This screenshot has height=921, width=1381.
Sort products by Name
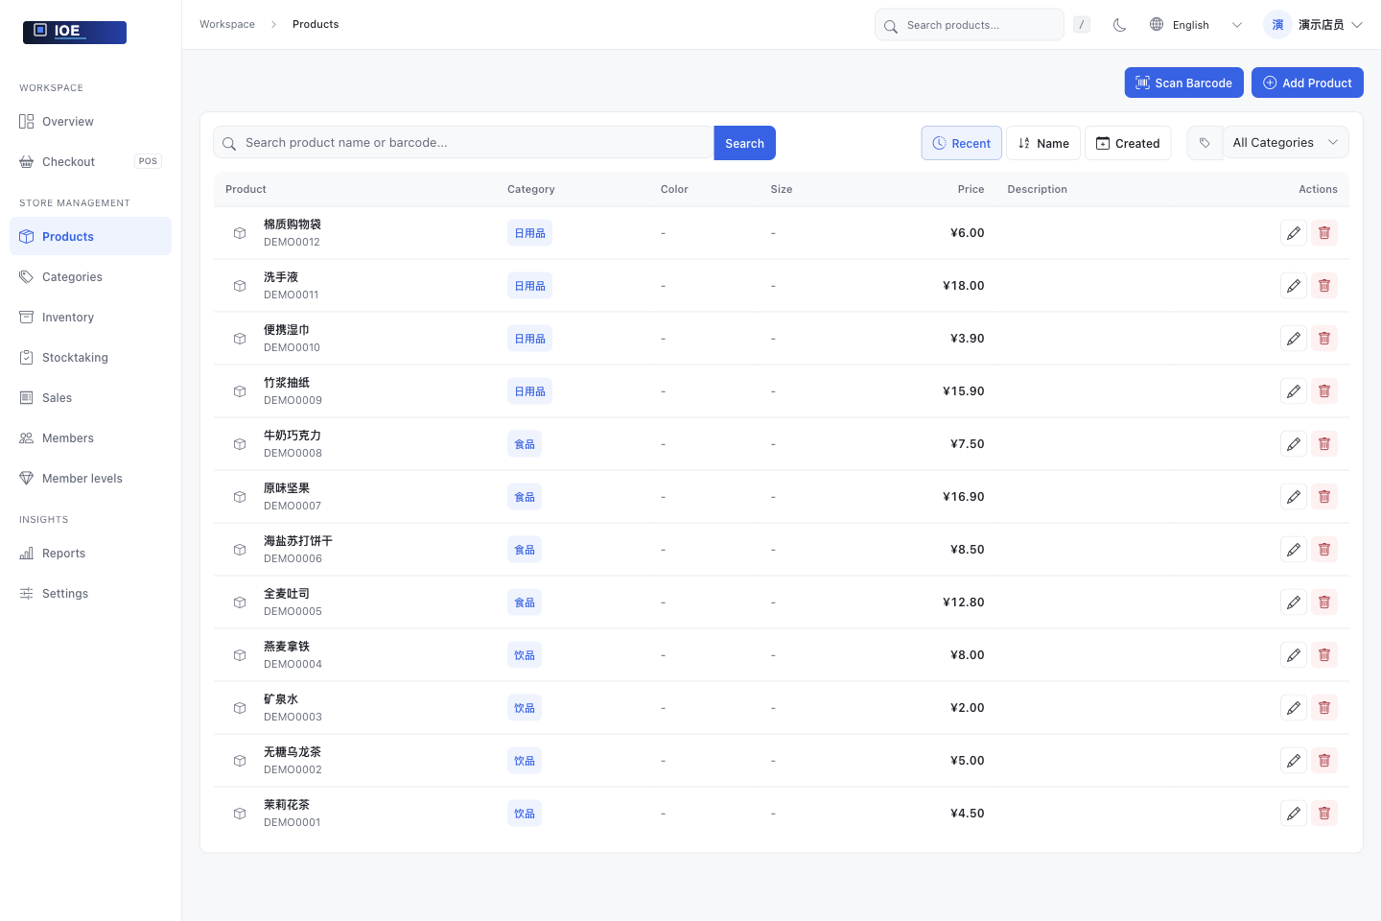[x=1043, y=143]
